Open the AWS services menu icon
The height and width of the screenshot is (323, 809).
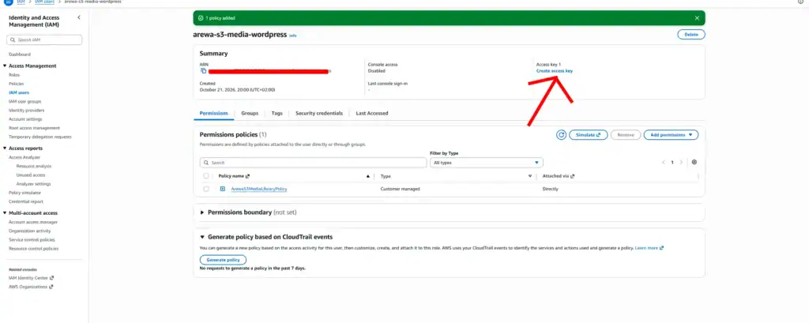click(x=8, y=2)
